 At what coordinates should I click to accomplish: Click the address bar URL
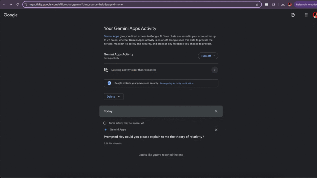pos(76,4)
